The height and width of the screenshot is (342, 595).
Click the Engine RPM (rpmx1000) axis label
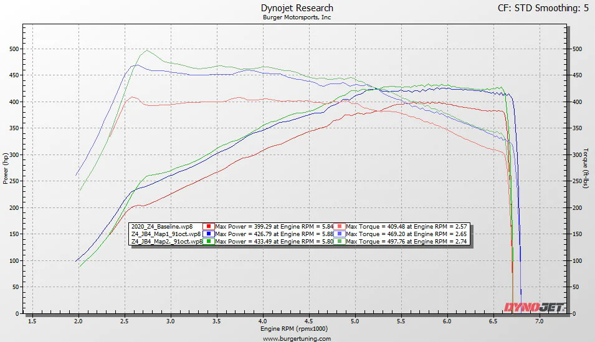tap(293, 329)
